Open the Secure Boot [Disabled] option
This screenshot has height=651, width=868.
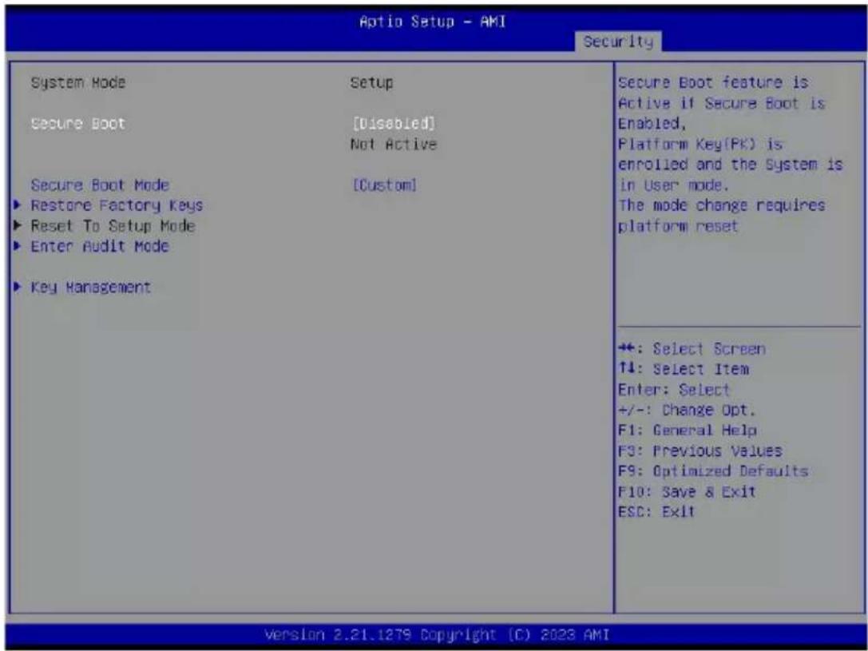393,123
